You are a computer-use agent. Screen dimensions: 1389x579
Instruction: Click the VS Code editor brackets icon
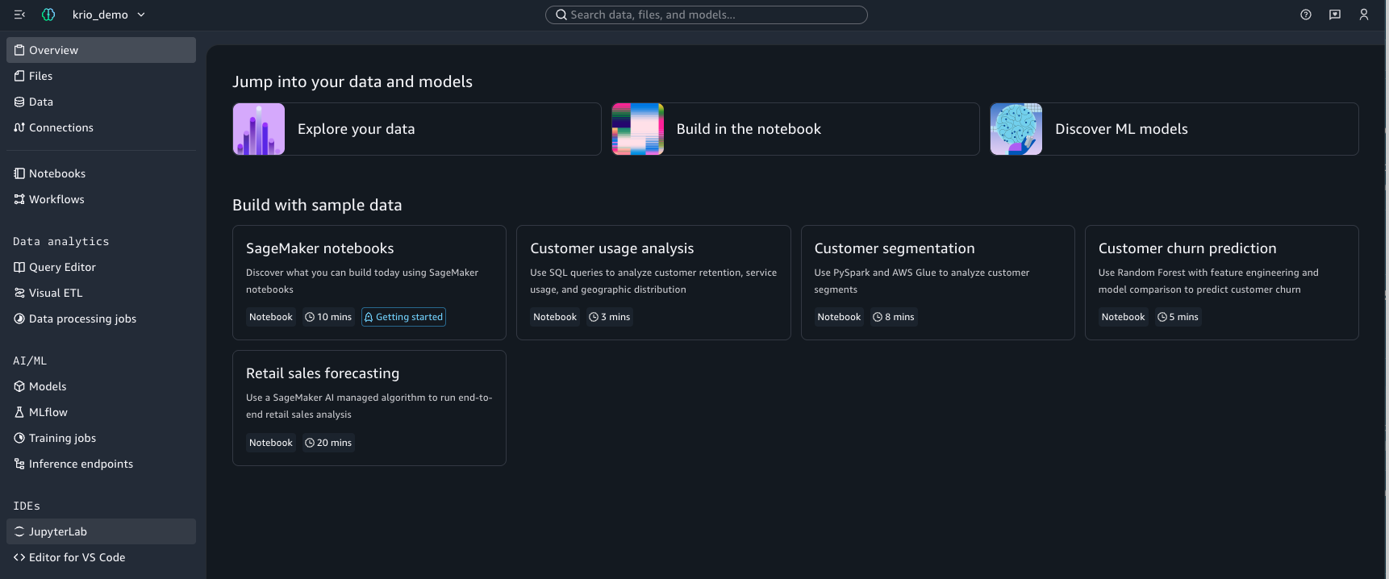pos(19,557)
